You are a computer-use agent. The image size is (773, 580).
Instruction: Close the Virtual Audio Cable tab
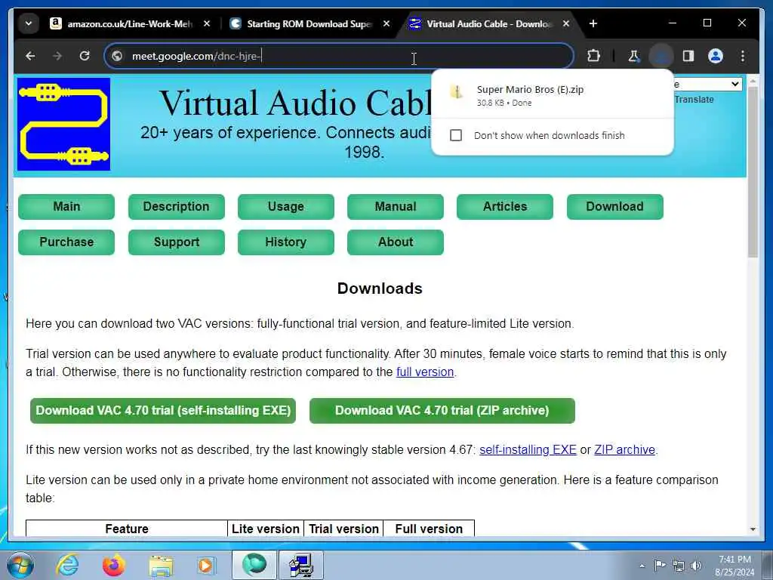pyautogui.click(x=566, y=23)
